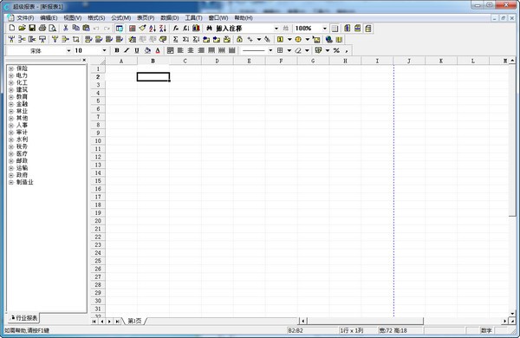
Task: Cut selection with the scissors icon
Action: (x=66, y=29)
